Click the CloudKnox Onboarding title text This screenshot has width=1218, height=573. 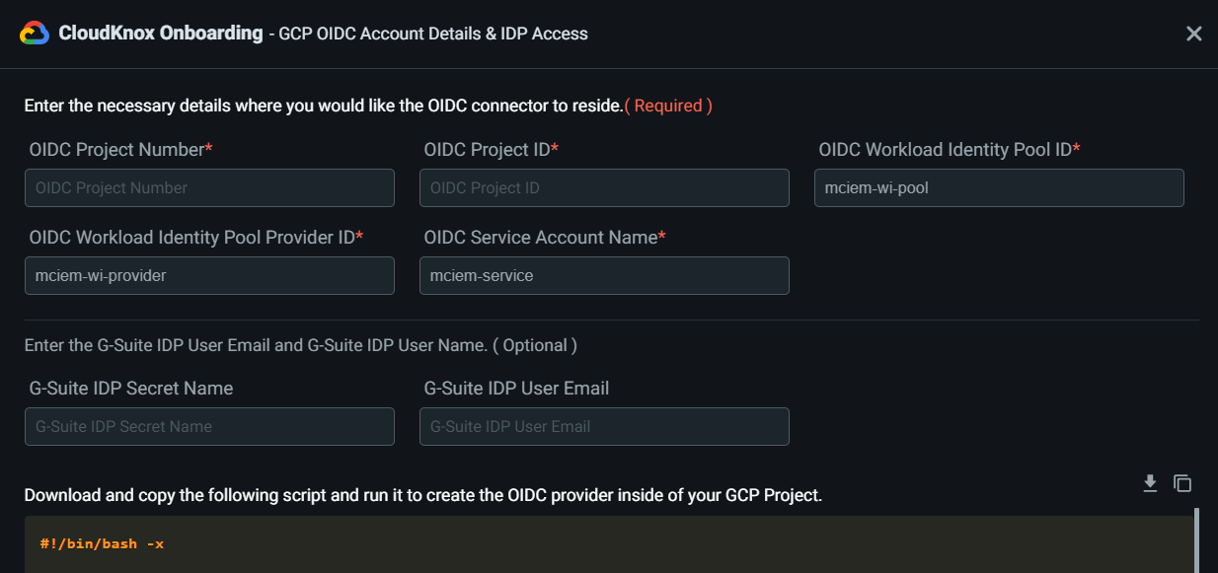[160, 34]
